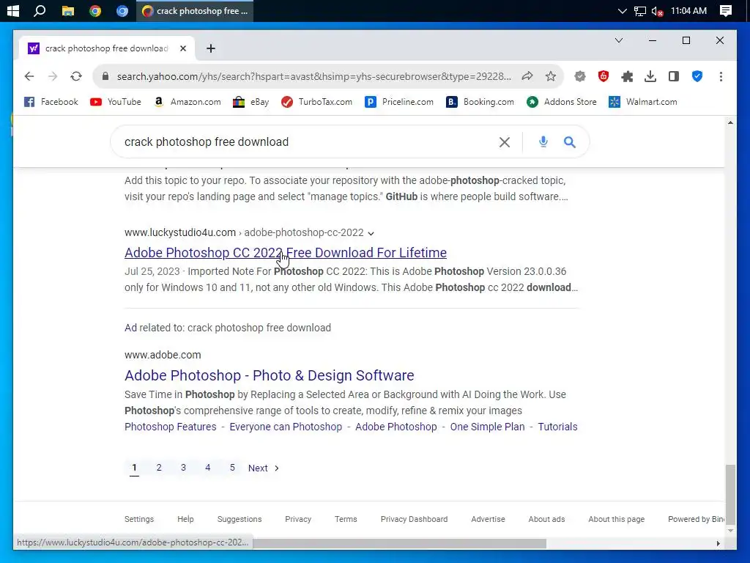
Task: Open taskbar search magnifier
Action: click(x=40, y=10)
